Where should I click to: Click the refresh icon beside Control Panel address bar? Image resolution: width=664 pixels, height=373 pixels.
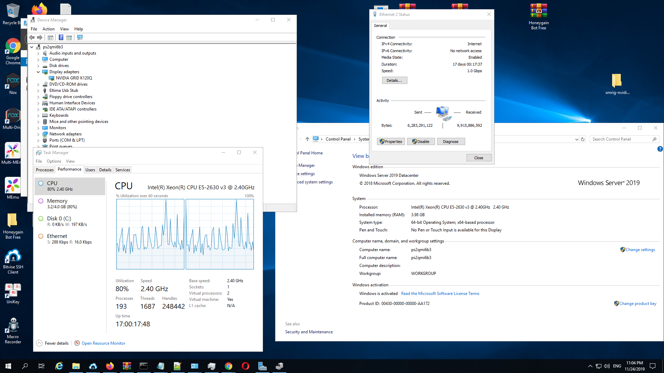[583, 139]
